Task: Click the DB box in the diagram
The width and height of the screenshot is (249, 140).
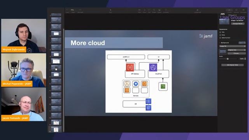Action: coord(134,104)
